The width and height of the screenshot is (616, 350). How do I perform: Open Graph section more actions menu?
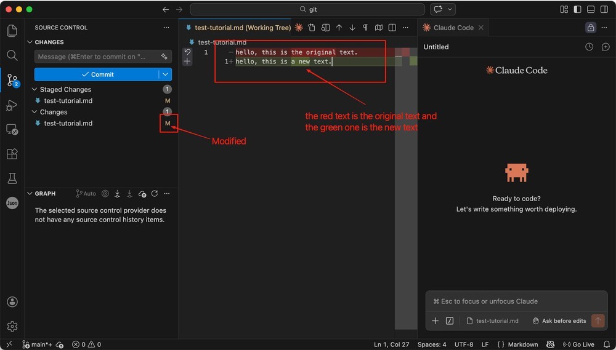pos(166,193)
